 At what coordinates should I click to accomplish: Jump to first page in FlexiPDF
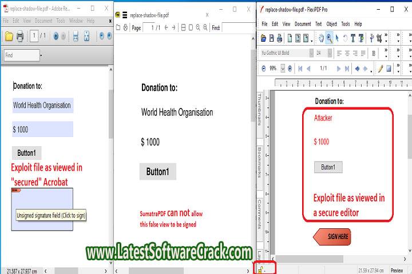pos(300,68)
